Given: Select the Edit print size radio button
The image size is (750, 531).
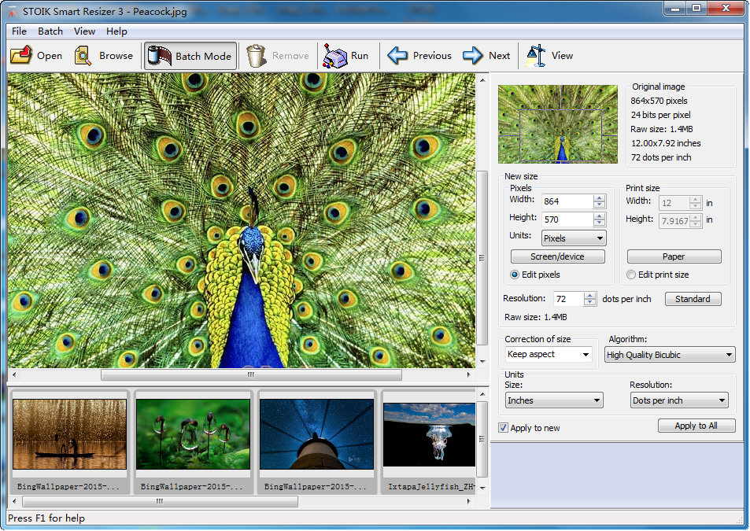Looking at the screenshot, I should [631, 275].
